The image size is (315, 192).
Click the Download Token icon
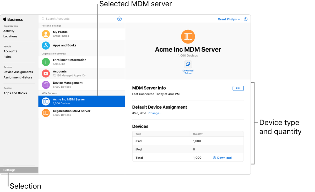[x=188, y=64]
